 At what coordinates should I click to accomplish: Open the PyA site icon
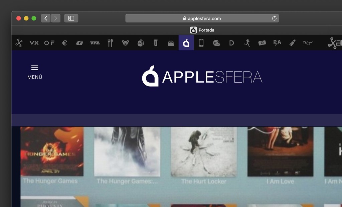[277, 42]
